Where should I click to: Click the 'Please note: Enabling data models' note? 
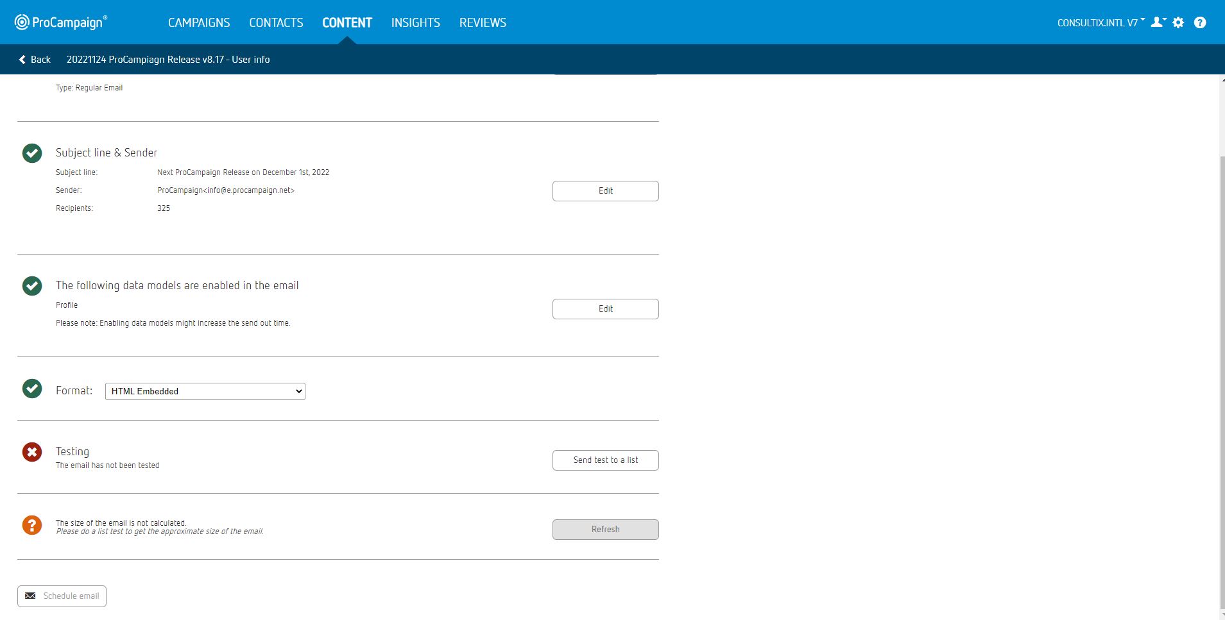click(173, 323)
